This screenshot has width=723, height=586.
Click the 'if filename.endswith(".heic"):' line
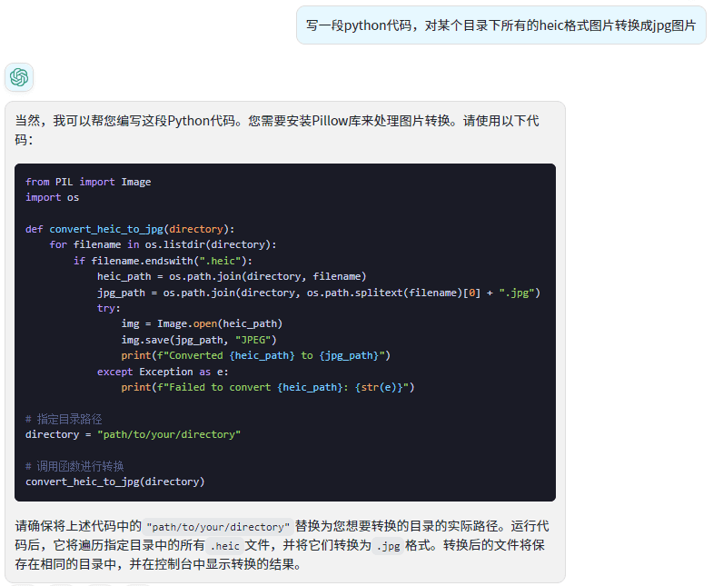pyautogui.click(x=163, y=261)
